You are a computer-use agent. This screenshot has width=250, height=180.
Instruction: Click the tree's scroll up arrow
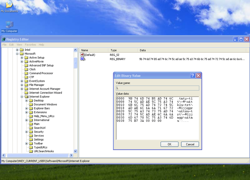pyautogui.click(x=75, y=50)
